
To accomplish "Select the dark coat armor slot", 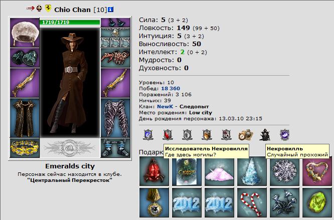I will tap(25, 118).
